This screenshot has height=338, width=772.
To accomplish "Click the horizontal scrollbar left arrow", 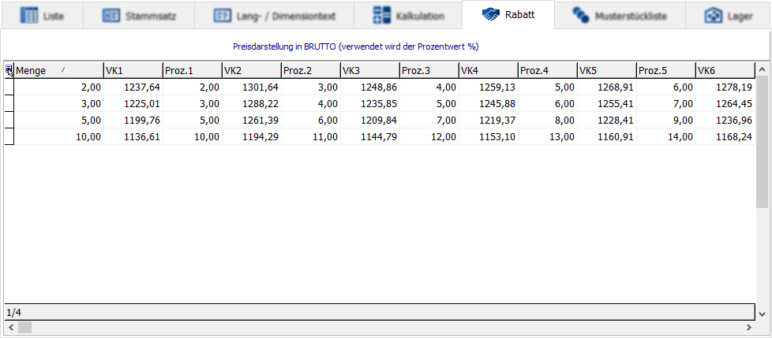I will pyautogui.click(x=10, y=327).
